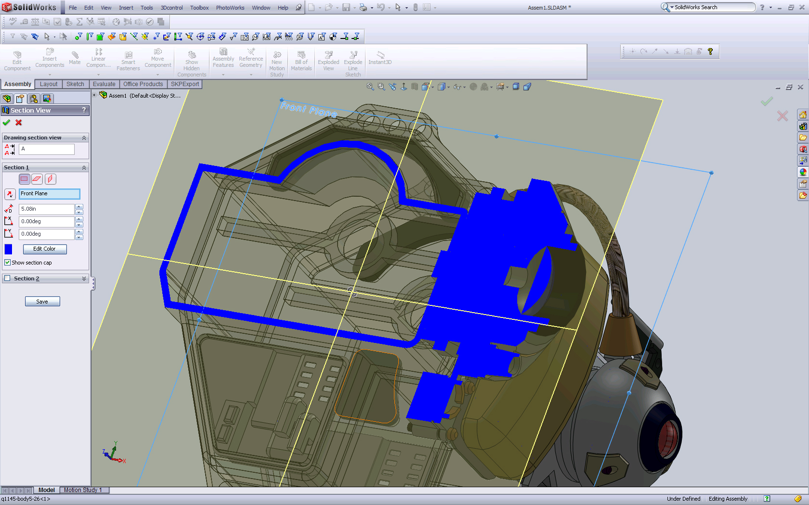Click the blue section color swatch
809x505 pixels.
[8, 249]
